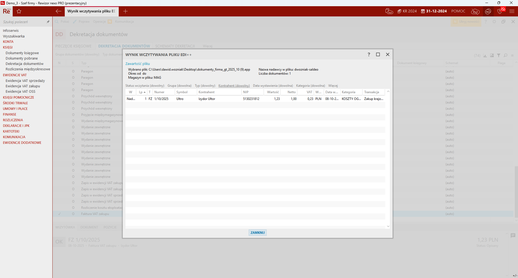This screenshot has height=278, width=518.
Task: Open Kontrahent (dowolny) filter
Action: coord(234,86)
